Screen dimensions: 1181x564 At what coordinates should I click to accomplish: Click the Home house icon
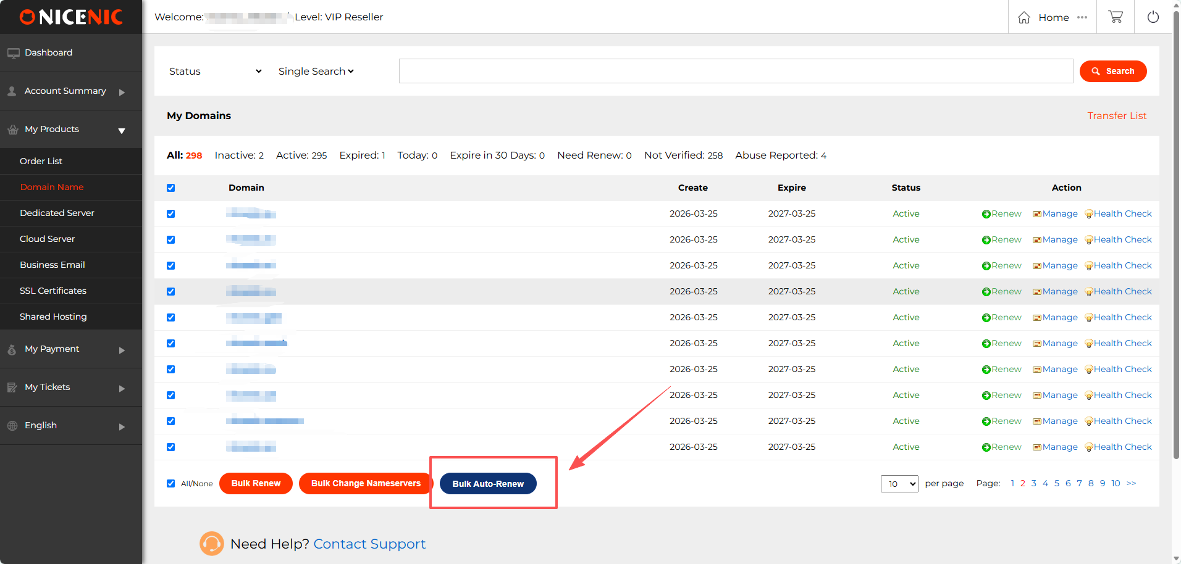(1024, 17)
